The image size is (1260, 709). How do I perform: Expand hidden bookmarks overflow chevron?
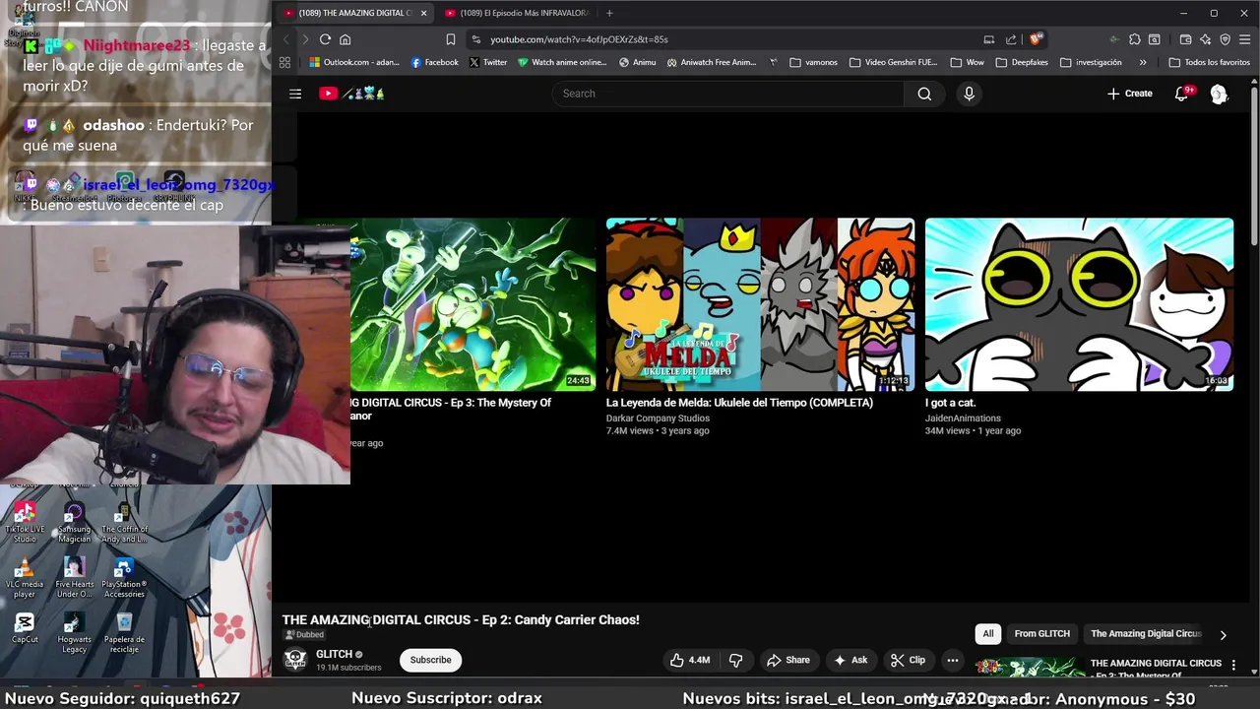(1142, 62)
